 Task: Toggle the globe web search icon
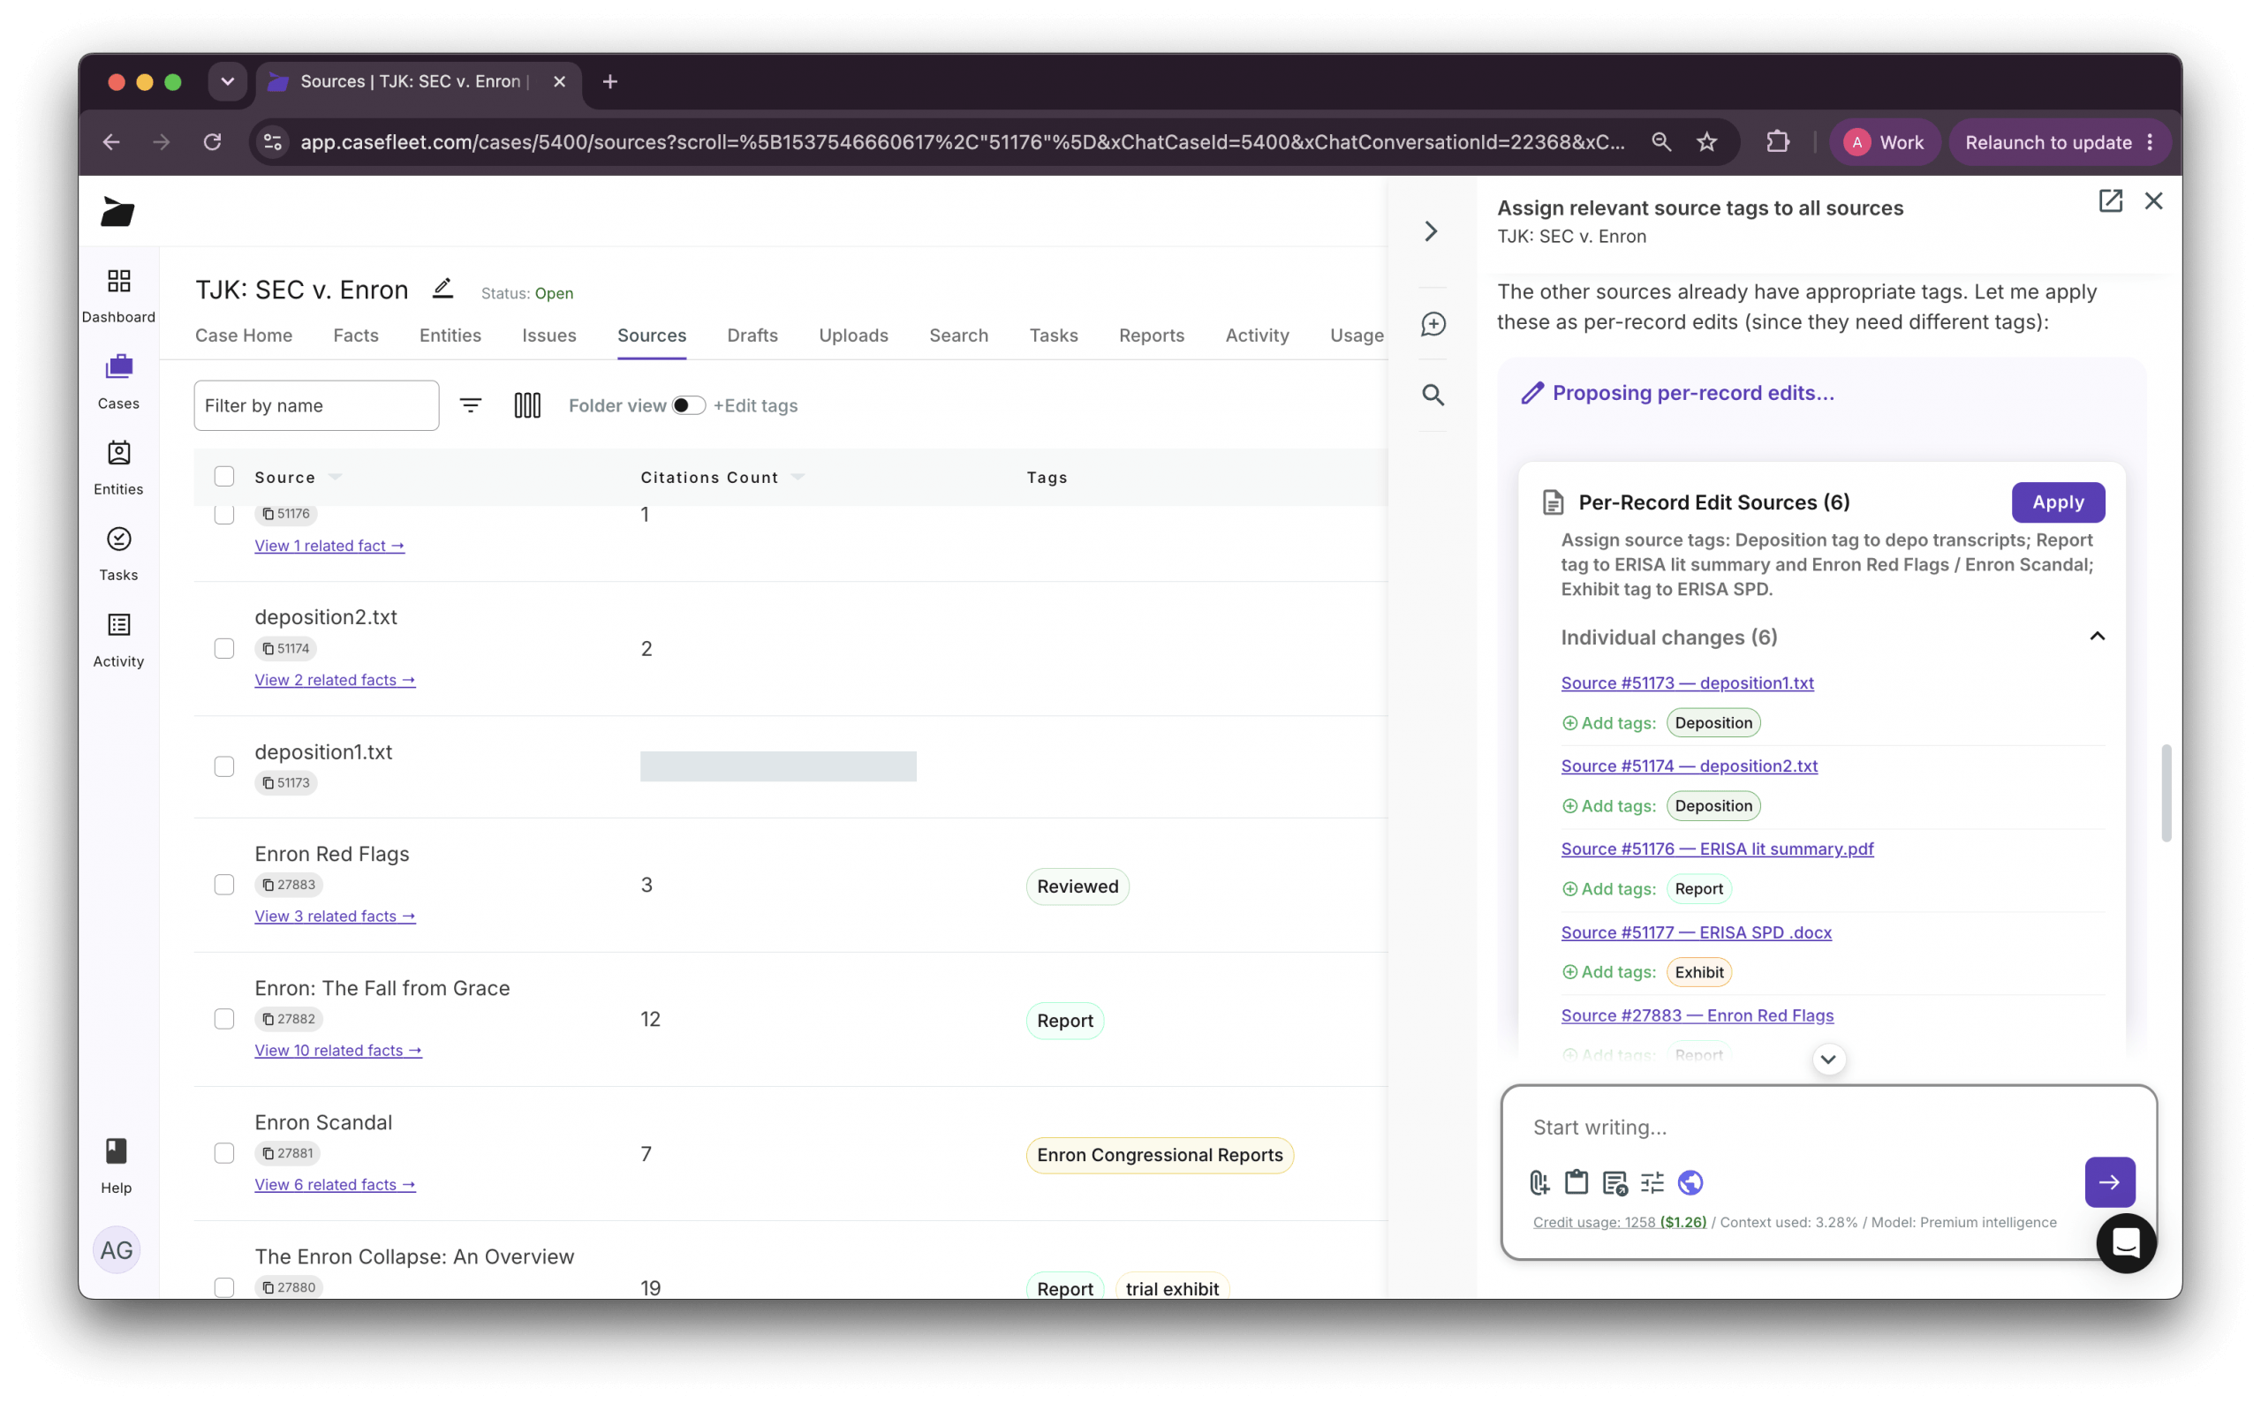click(x=1690, y=1182)
